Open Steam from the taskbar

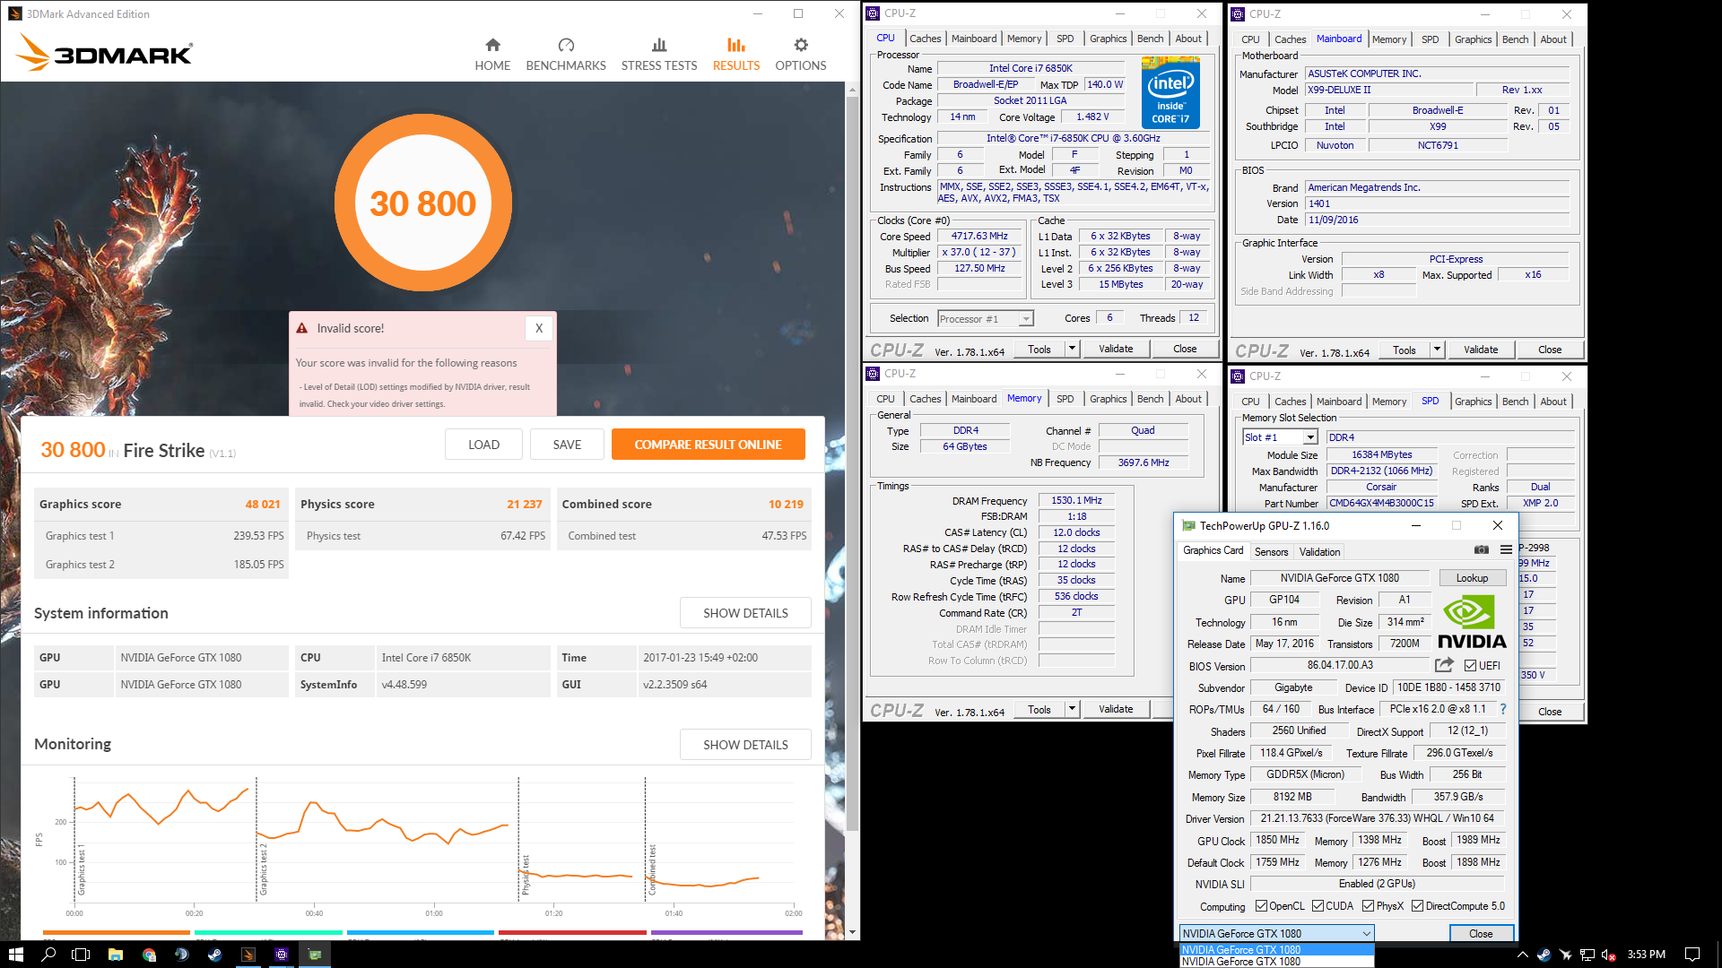(x=215, y=955)
